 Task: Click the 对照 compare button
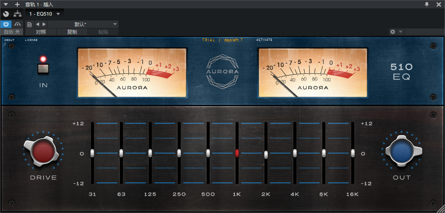point(41,32)
